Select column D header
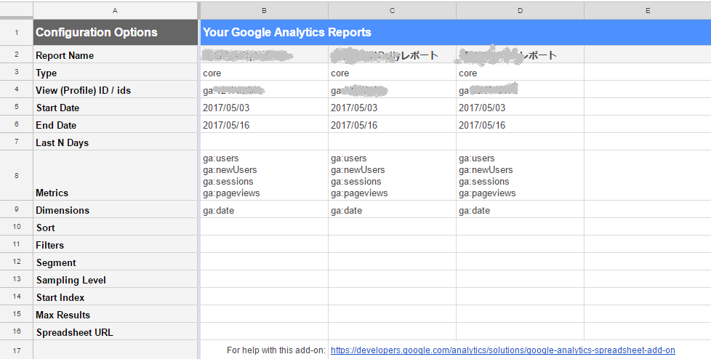This screenshot has width=711, height=362. click(520, 10)
